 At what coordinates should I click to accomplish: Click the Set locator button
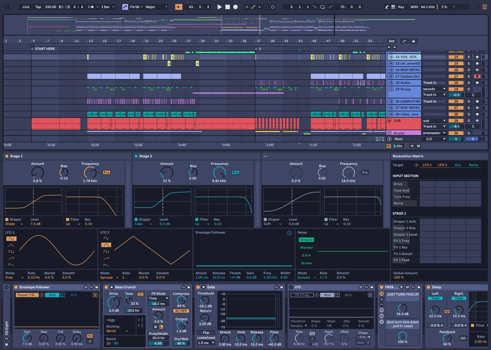pos(392,41)
